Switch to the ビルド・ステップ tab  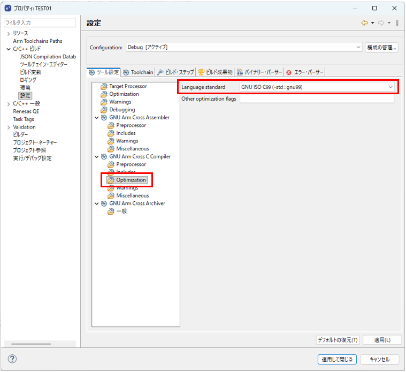coord(176,72)
